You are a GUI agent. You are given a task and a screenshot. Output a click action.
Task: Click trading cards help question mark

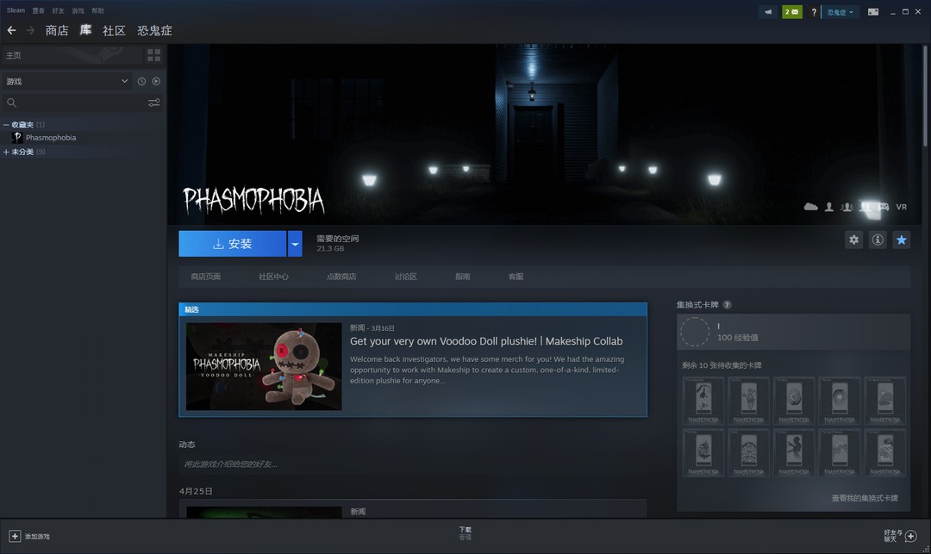(727, 304)
